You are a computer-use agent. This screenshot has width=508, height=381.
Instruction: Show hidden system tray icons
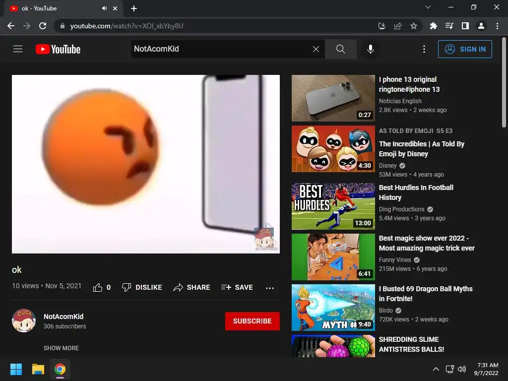coord(436,369)
